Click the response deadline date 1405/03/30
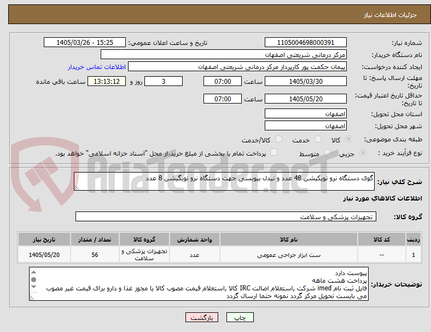 pos(305,82)
